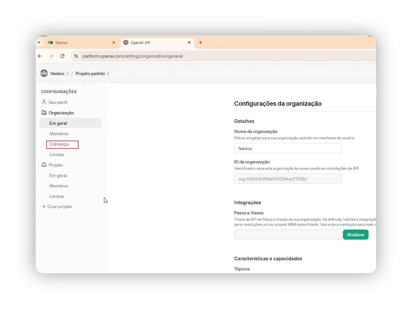Select the Projeto section in sidebar
The image size is (412, 309).
(x=56, y=165)
